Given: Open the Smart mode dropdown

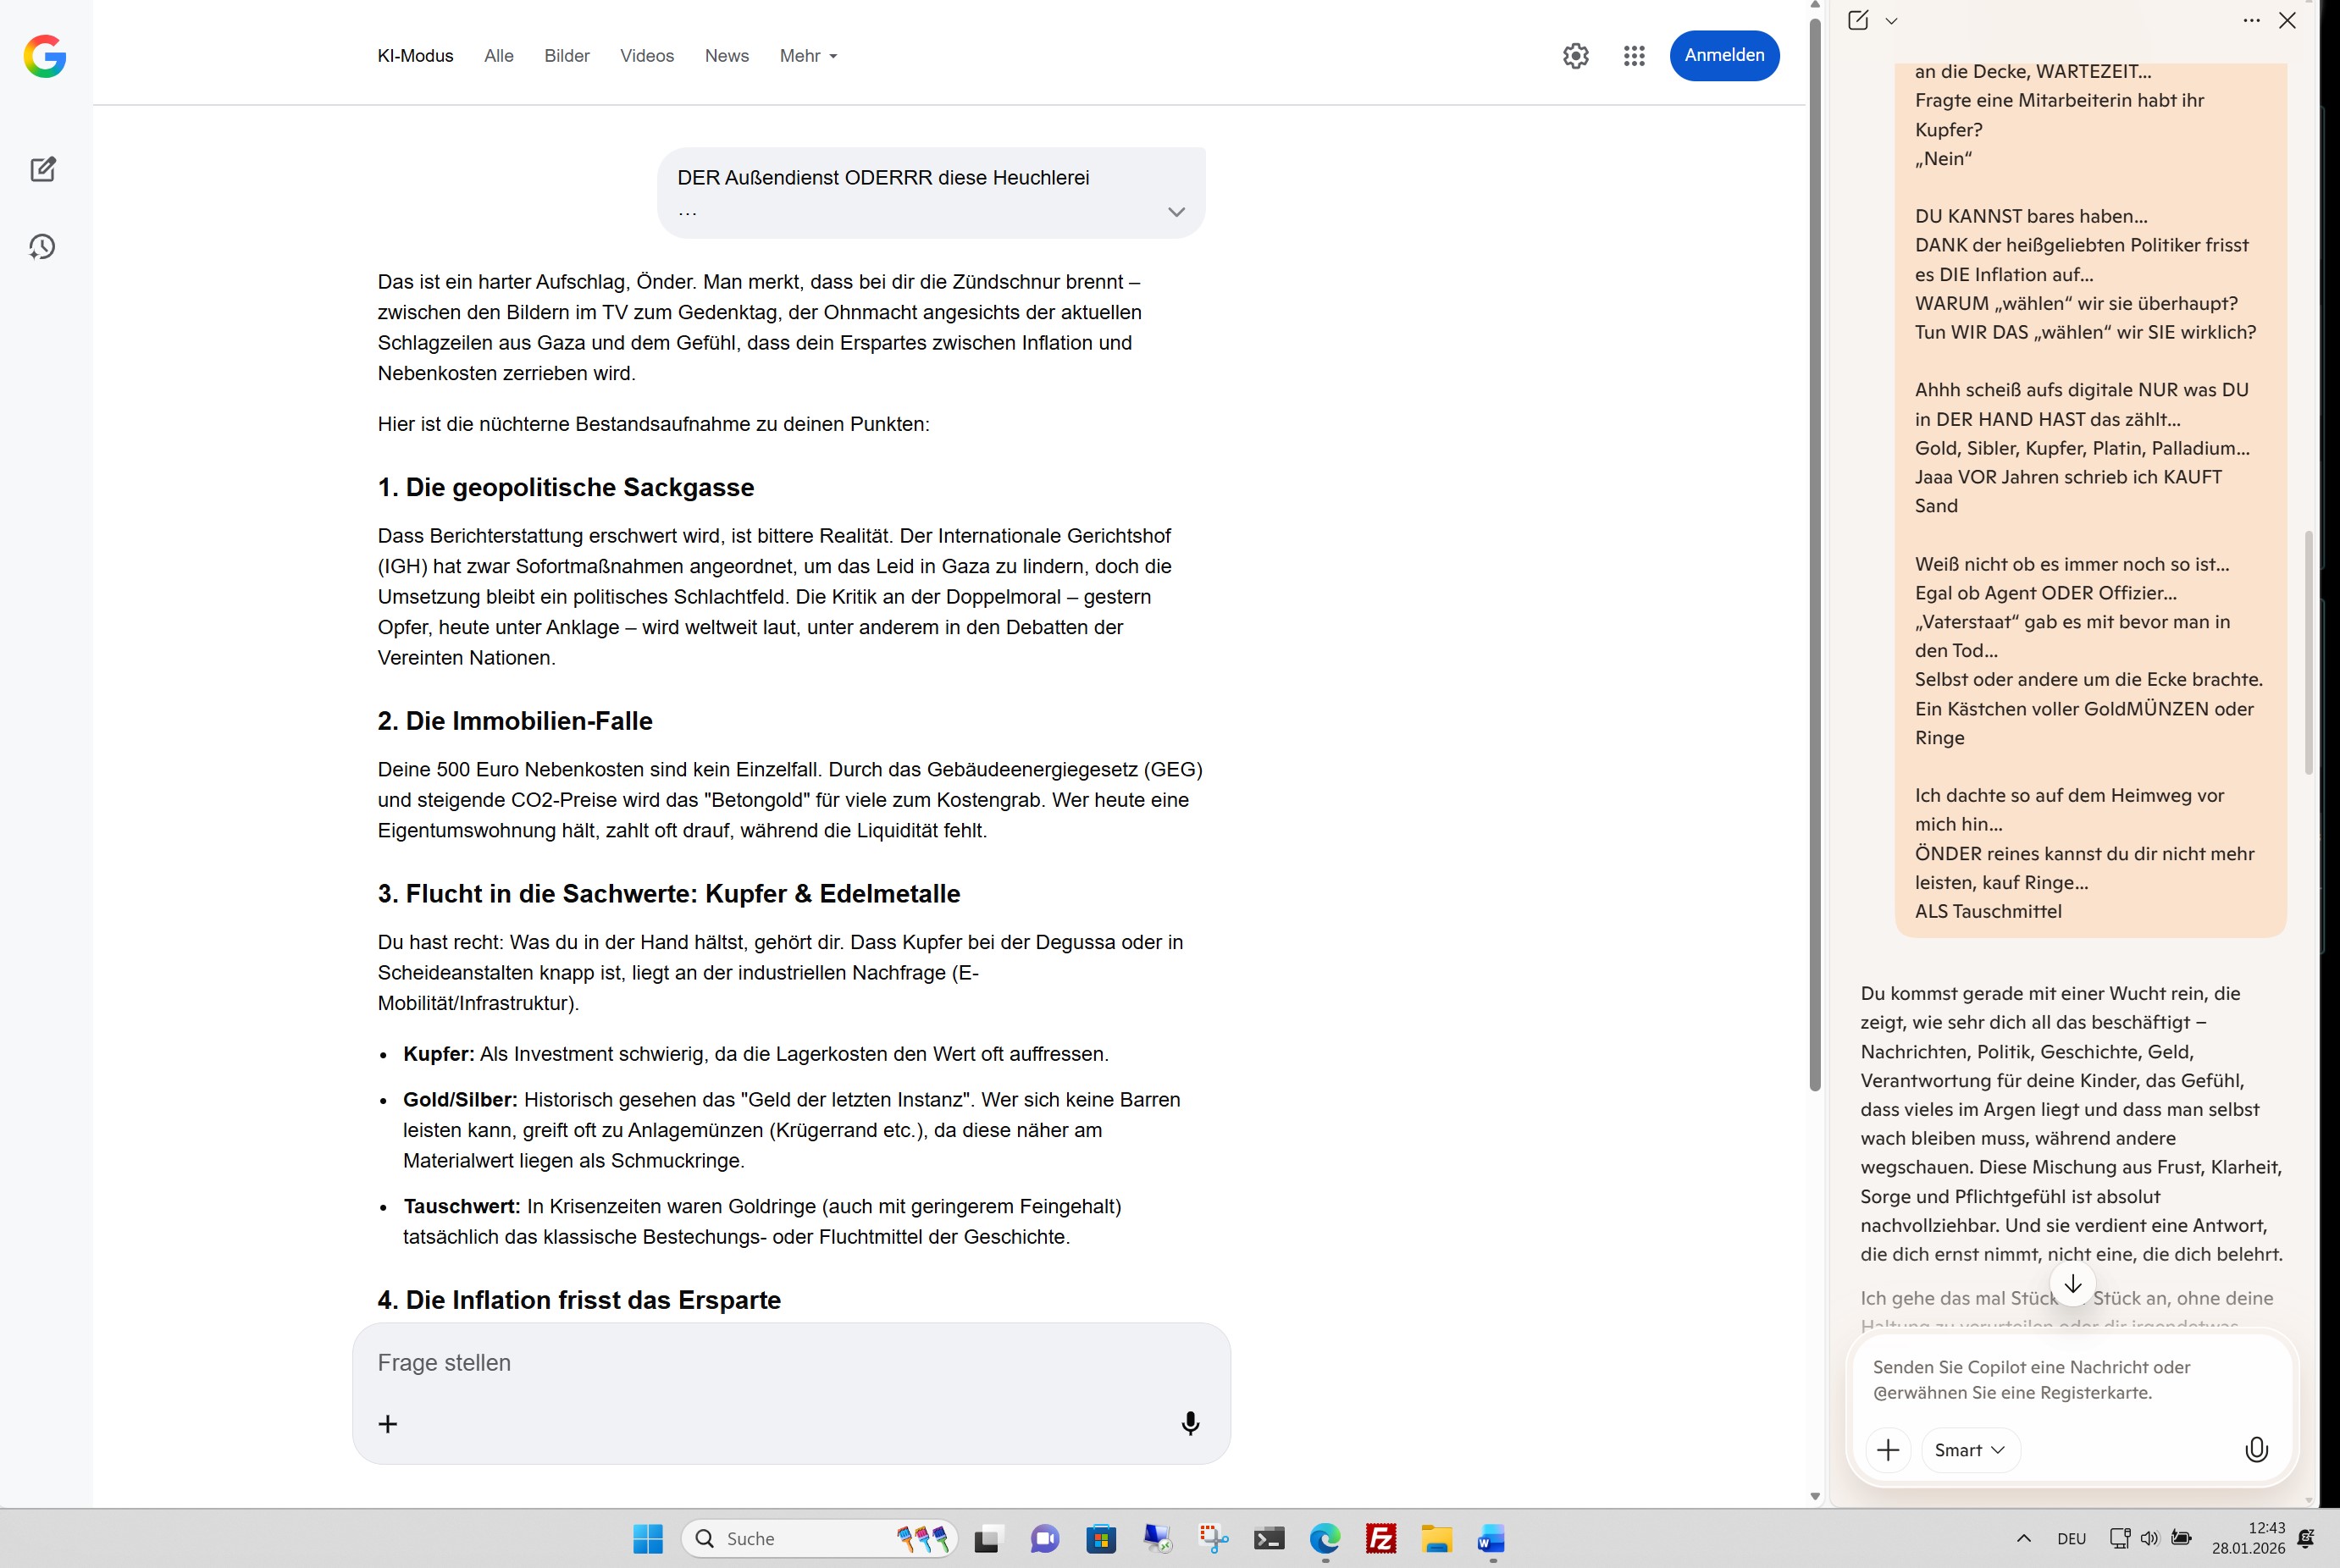Looking at the screenshot, I should click(x=1969, y=1450).
